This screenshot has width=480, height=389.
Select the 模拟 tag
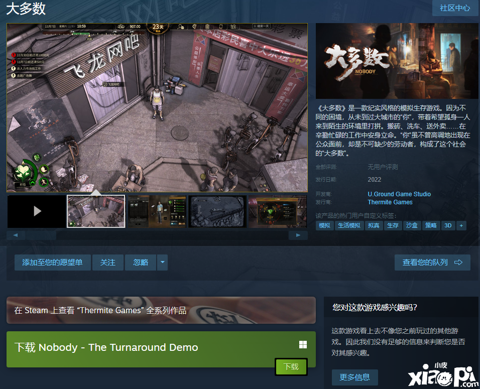[324, 225]
